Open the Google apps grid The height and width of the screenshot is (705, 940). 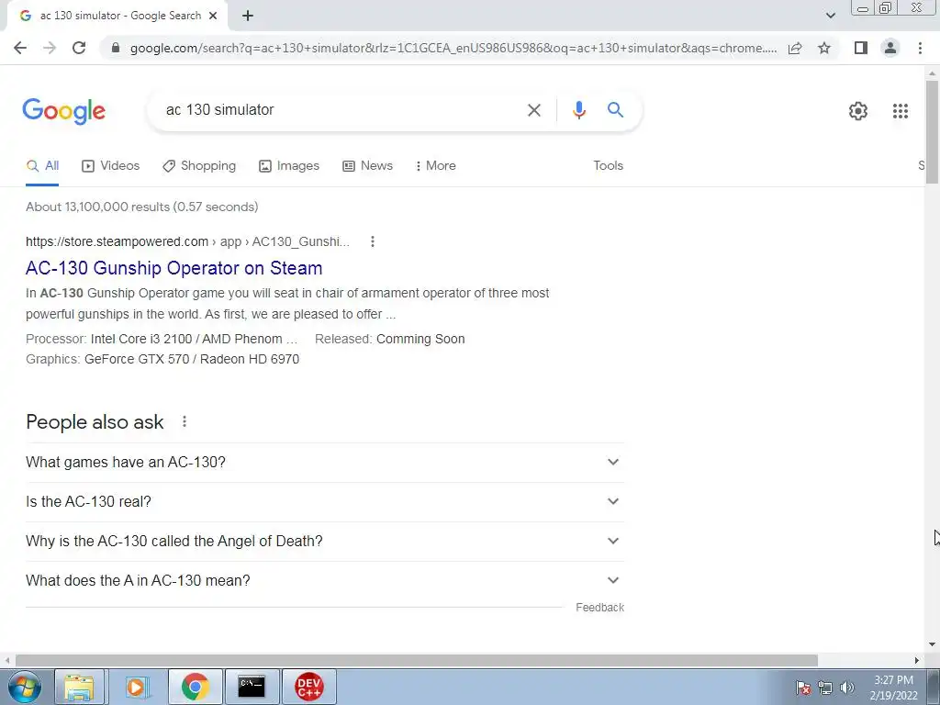[x=901, y=111]
